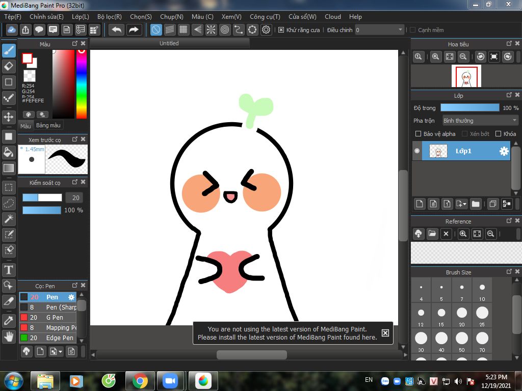Clear the reference image with X
522x391 pixels.
coord(446,234)
